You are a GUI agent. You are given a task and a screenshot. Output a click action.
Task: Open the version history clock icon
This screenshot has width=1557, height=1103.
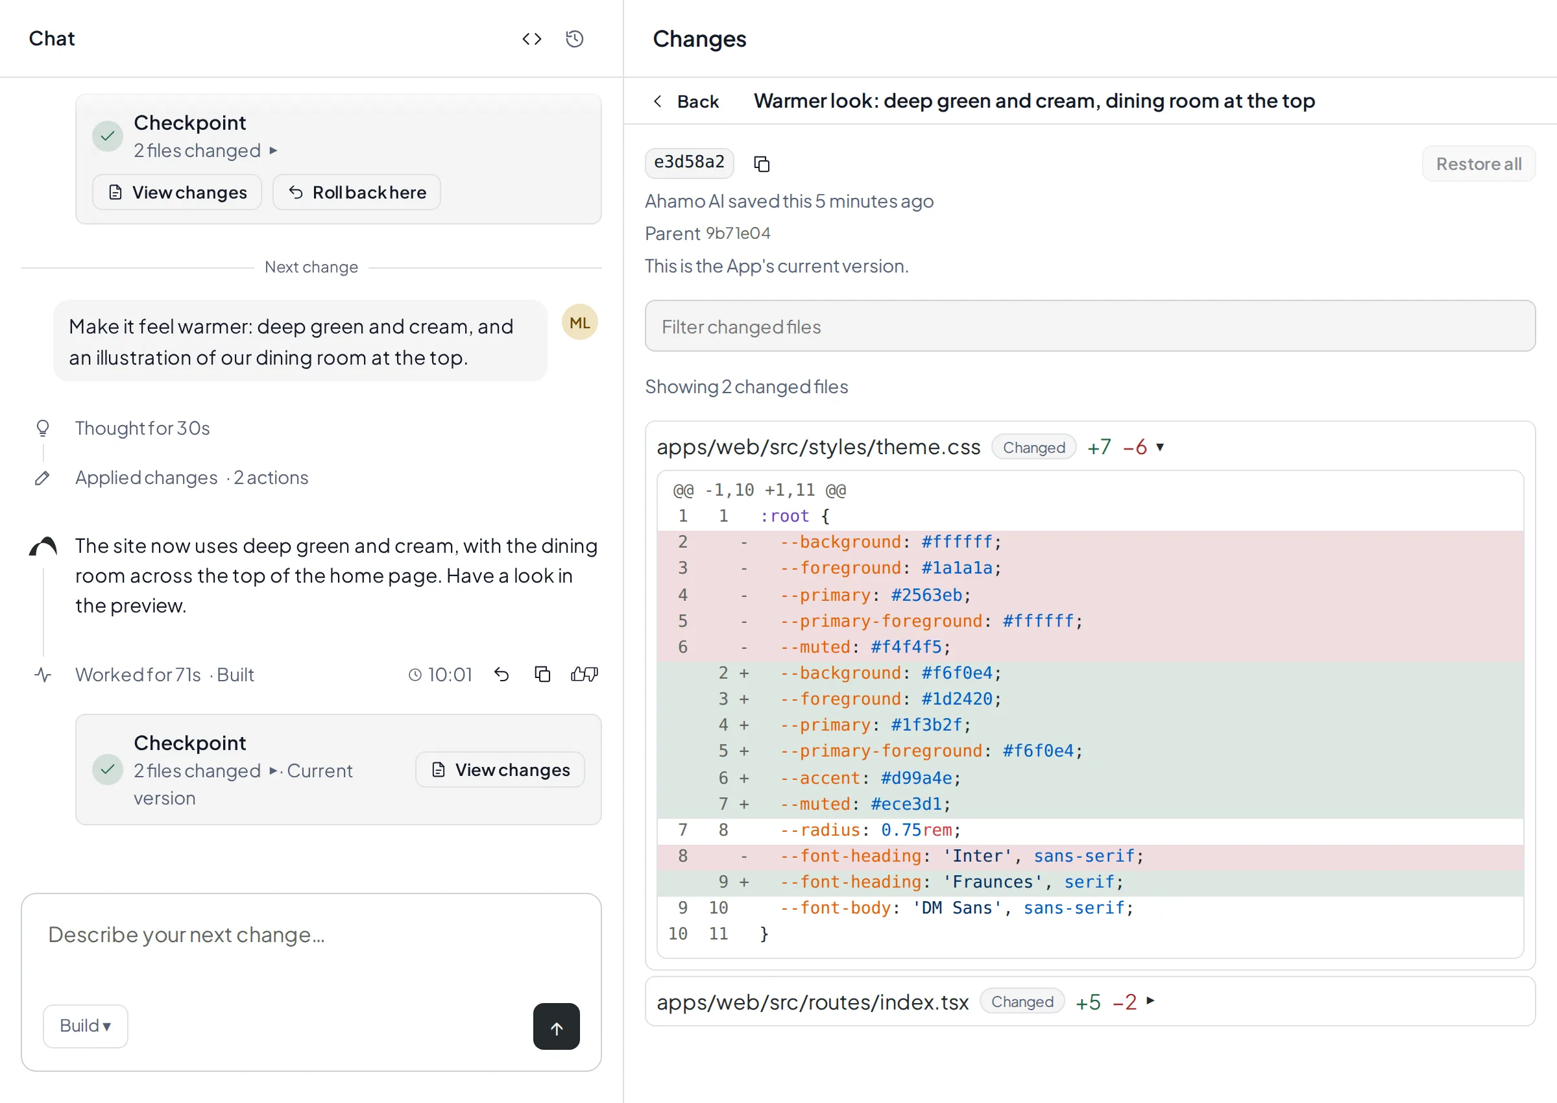pos(574,39)
